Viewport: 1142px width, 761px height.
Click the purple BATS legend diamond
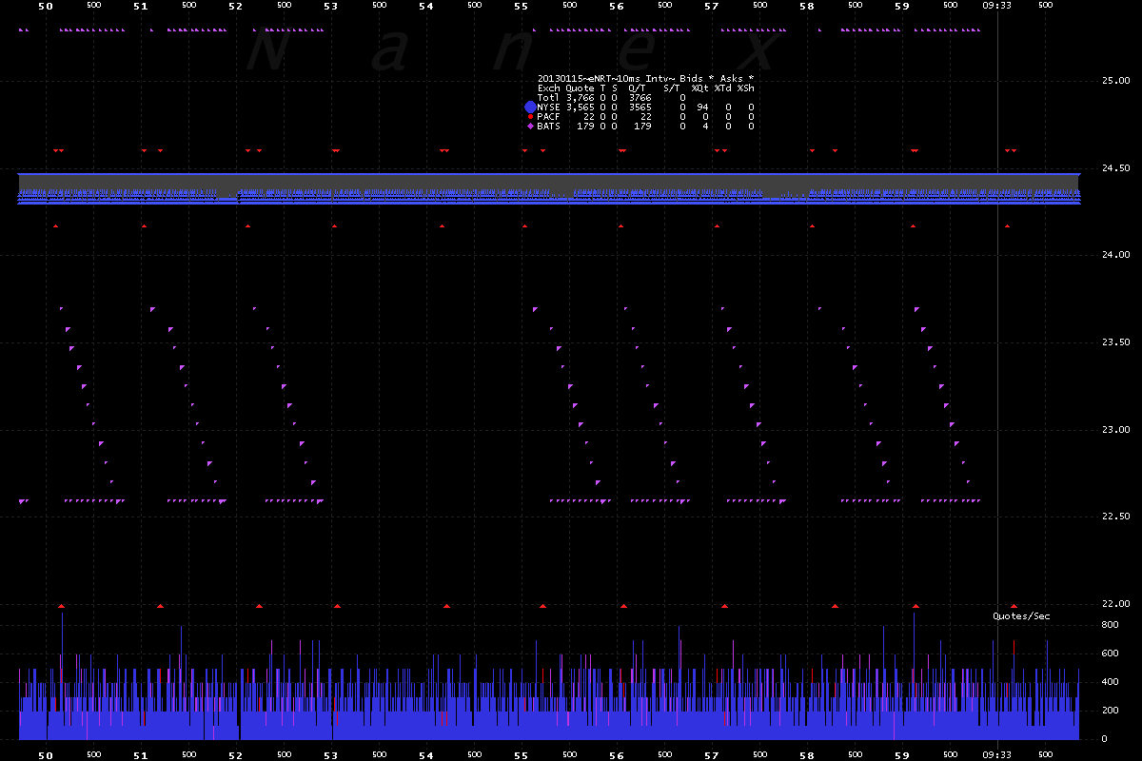point(530,126)
